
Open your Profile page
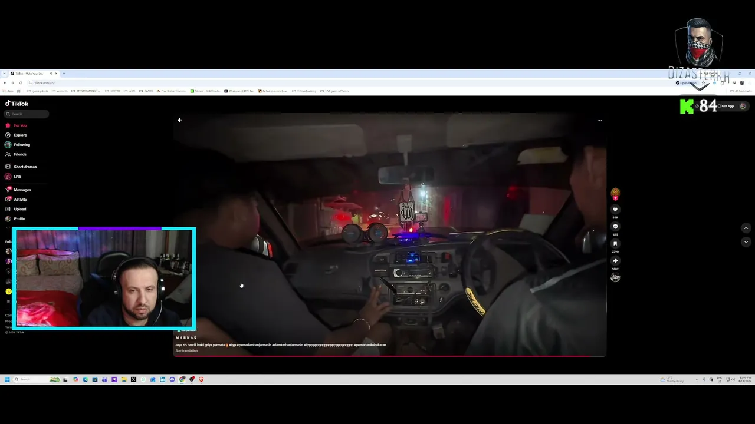coord(15,219)
